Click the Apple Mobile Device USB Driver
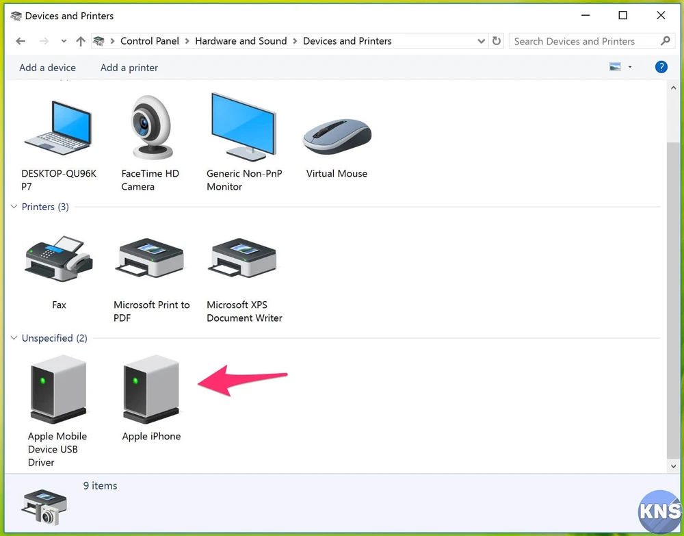This screenshot has height=536, width=684. click(x=58, y=390)
